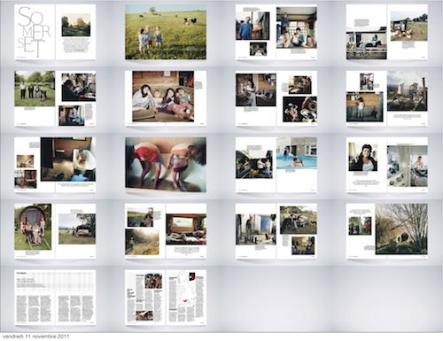This screenshot has width=443, height=341.
Task: Select the man in blue shirt spread
Action: click(x=276, y=32)
